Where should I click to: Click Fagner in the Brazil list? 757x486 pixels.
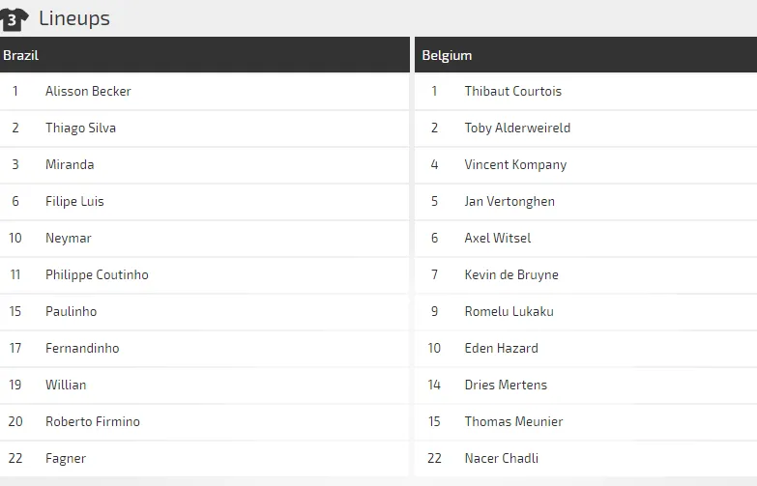(66, 458)
